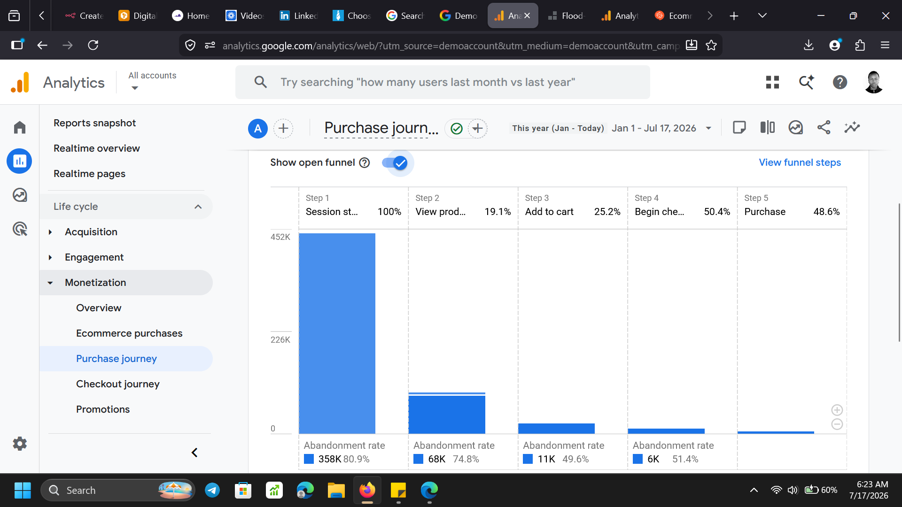The image size is (902, 507).
Task: Switch to the Flood browser tab
Action: point(566,15)
